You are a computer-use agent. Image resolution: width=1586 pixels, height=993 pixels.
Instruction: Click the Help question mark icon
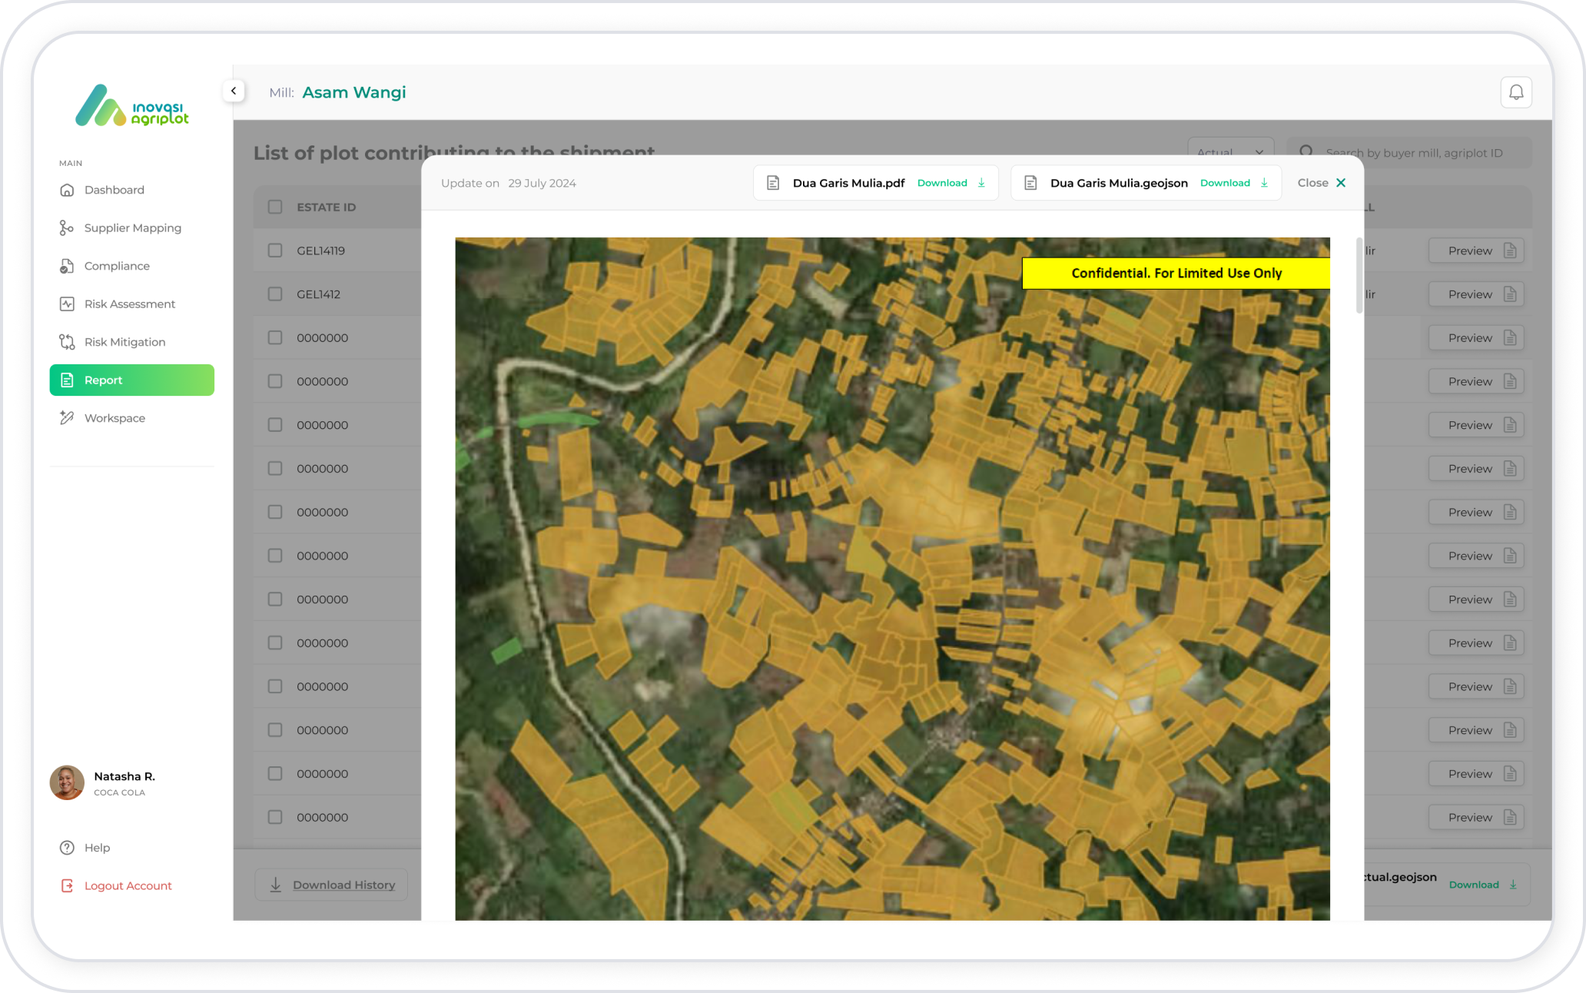click(67, 847)
